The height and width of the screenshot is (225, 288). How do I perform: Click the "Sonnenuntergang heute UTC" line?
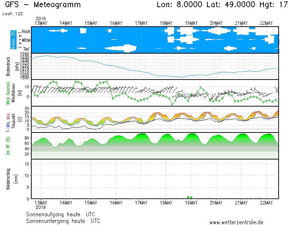(x=63, y=221)
